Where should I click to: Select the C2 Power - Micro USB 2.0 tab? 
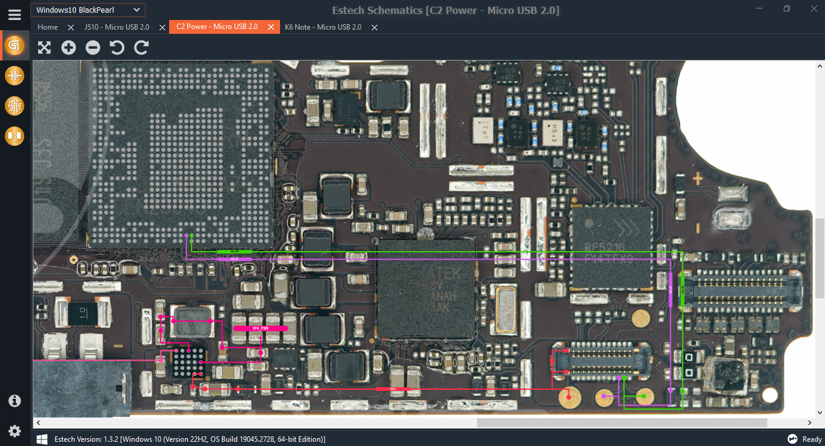(x=217, y=27)
